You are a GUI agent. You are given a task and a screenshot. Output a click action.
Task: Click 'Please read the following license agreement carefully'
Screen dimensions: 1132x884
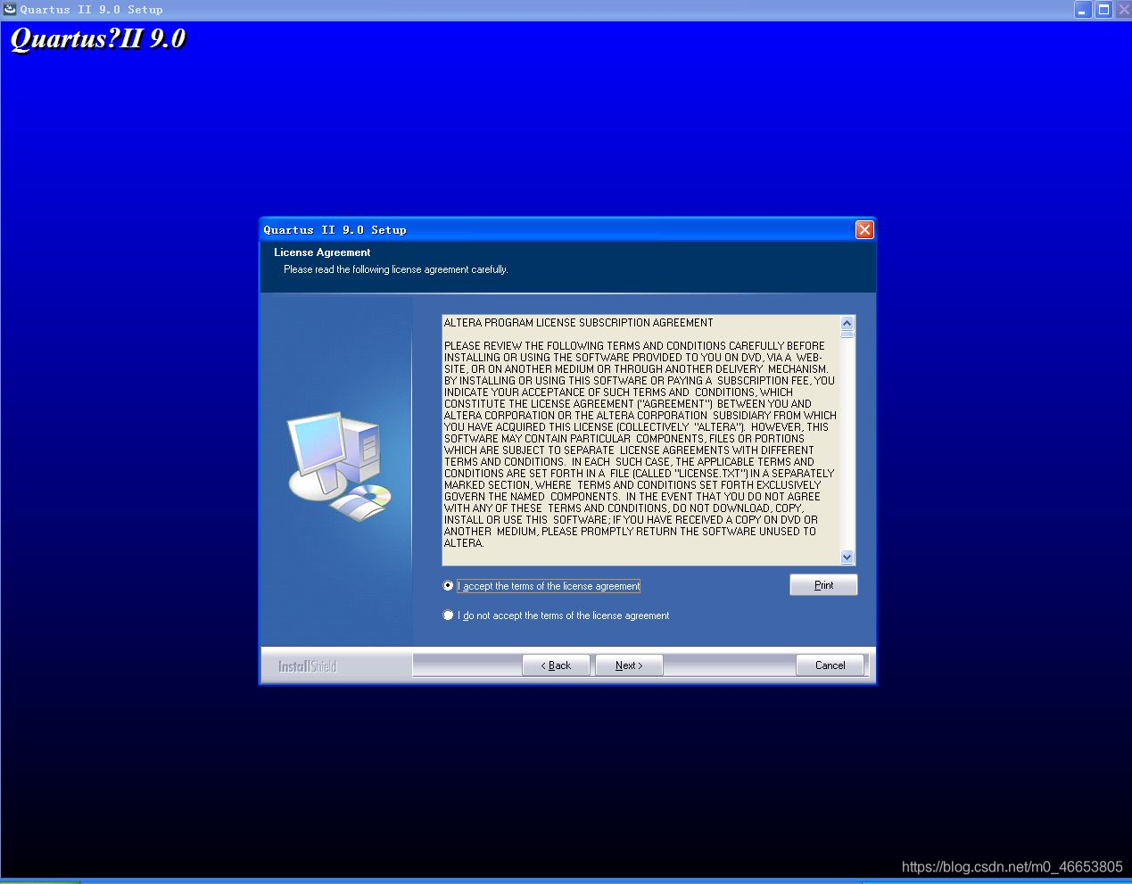pyautogui.click(x=396, y=269)
